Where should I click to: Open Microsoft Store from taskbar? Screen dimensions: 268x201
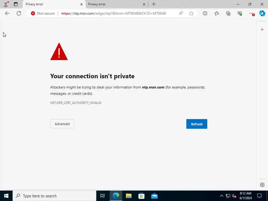[x=142, y=196]
